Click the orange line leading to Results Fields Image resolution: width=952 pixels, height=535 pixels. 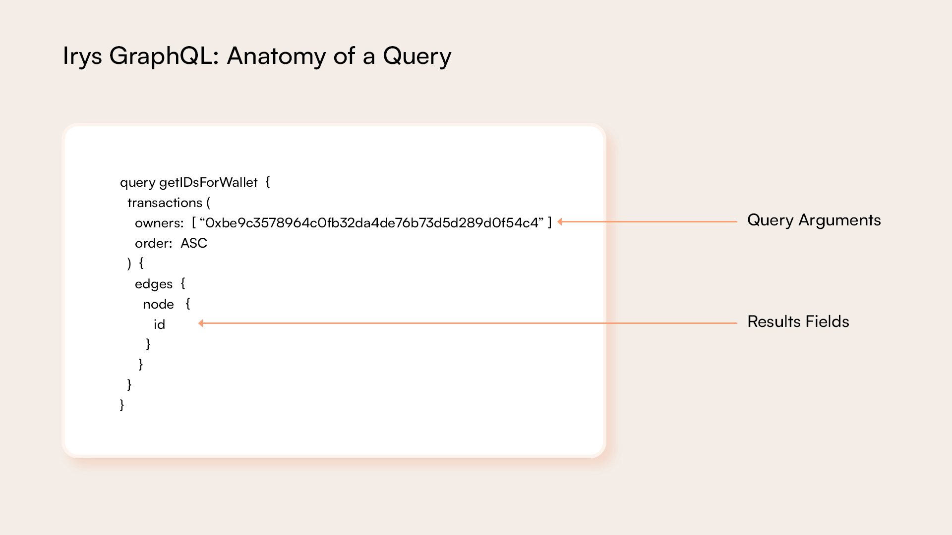point(471,323)
